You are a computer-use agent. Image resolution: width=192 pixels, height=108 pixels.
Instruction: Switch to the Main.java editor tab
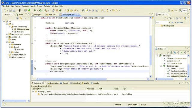pos(37,15)
